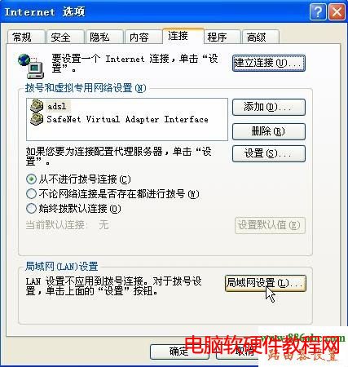
Task: Switch to the 程序 tab
Action: (222, 37)
